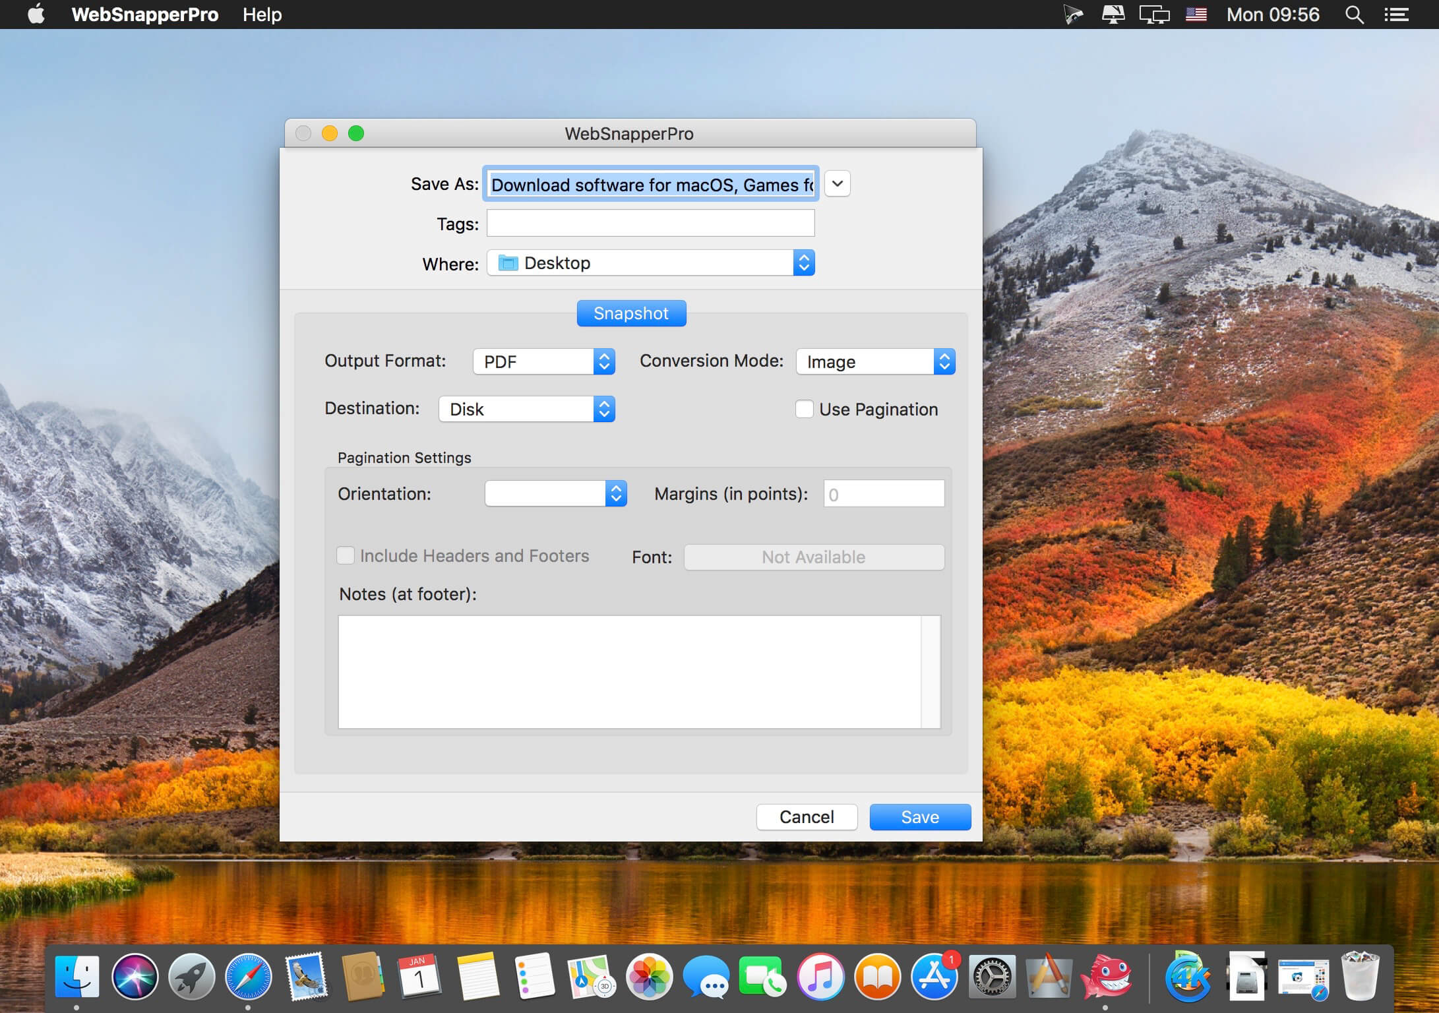Open the WebSnapperPro application menu

(145, 15)
